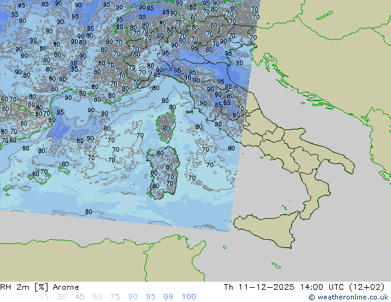391x302 pixels.
Task: Select the 60 value in legend
Action: click(x=97, y=297)
